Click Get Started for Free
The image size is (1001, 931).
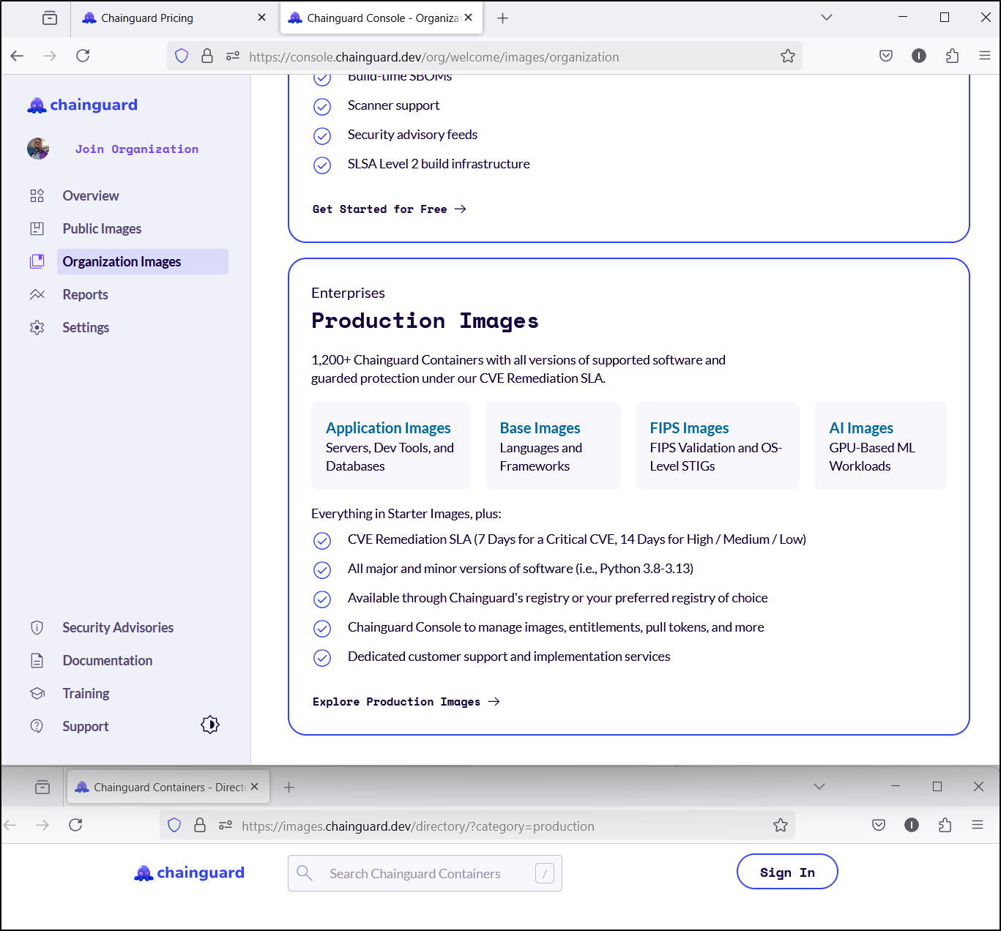pos(390,209)
